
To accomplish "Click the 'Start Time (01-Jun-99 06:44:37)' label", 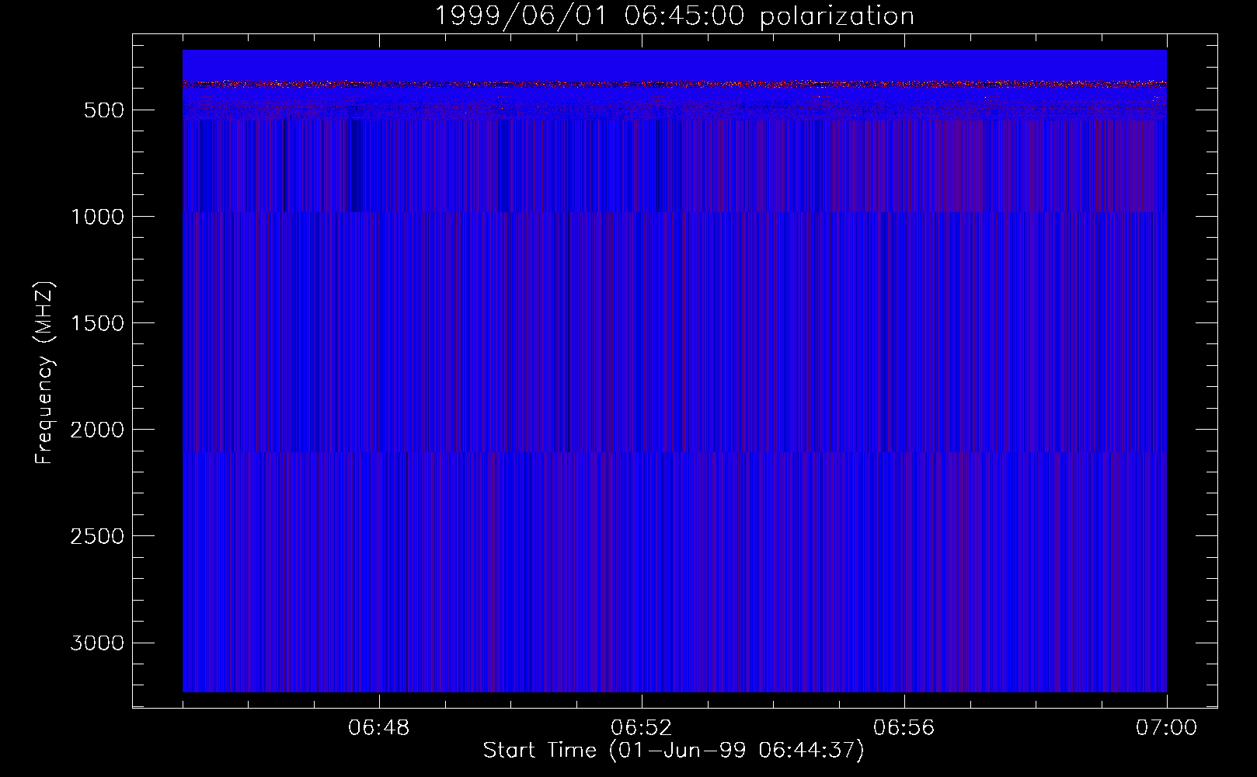I will pyautogui.click(x=674, y=750).
